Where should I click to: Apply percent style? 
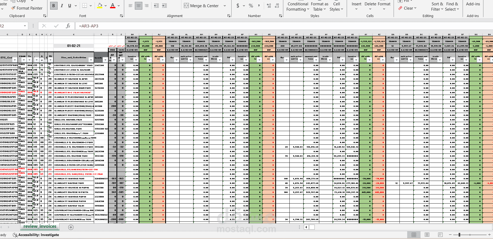tap(251, 6)
